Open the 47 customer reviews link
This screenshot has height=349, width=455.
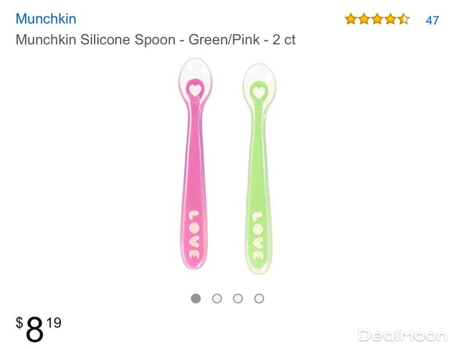tap(432, 20)
